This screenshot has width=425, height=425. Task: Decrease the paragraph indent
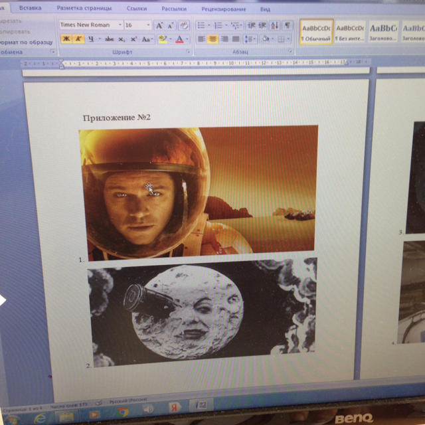[252, 25]
